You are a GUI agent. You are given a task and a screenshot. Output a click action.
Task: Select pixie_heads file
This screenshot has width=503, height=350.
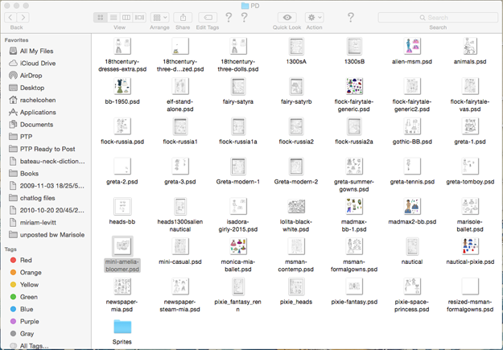pyautogui.click(x=296, y=291)
